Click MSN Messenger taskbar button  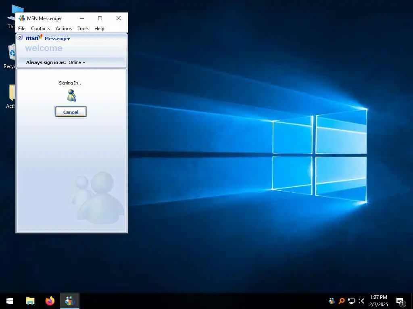[69, 301]
